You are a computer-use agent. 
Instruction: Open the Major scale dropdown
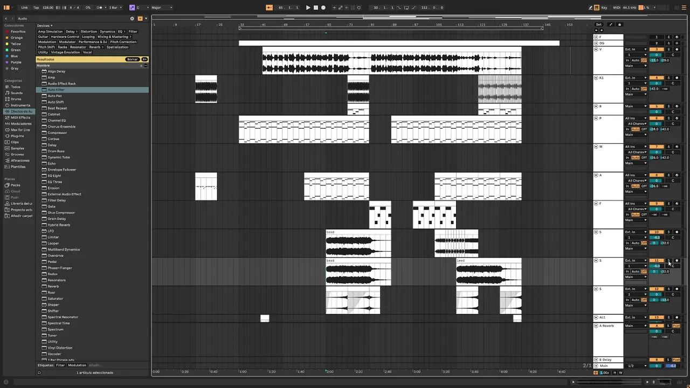click(162, 8)
